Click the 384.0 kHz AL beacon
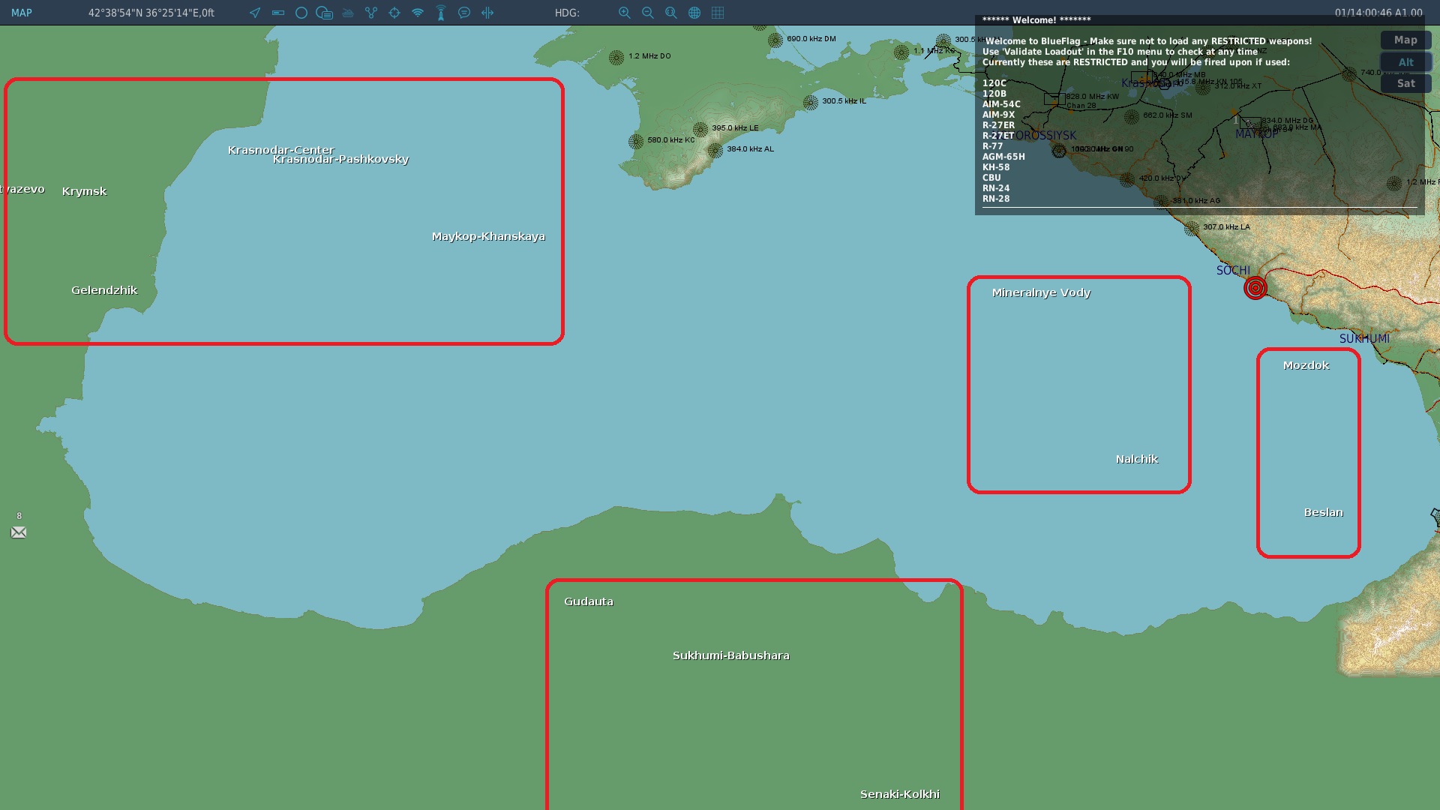 [x=715, y=150]
